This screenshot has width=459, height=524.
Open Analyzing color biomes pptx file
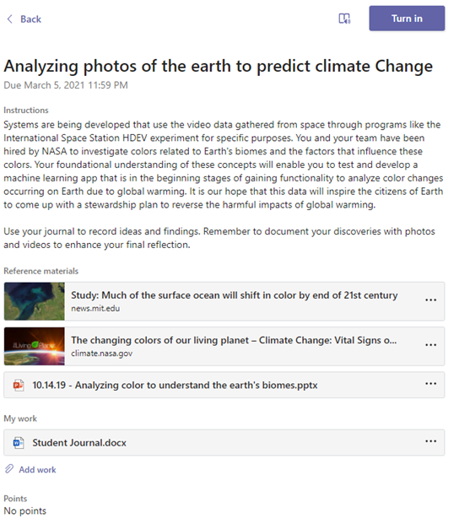click(x=175, y=385)
